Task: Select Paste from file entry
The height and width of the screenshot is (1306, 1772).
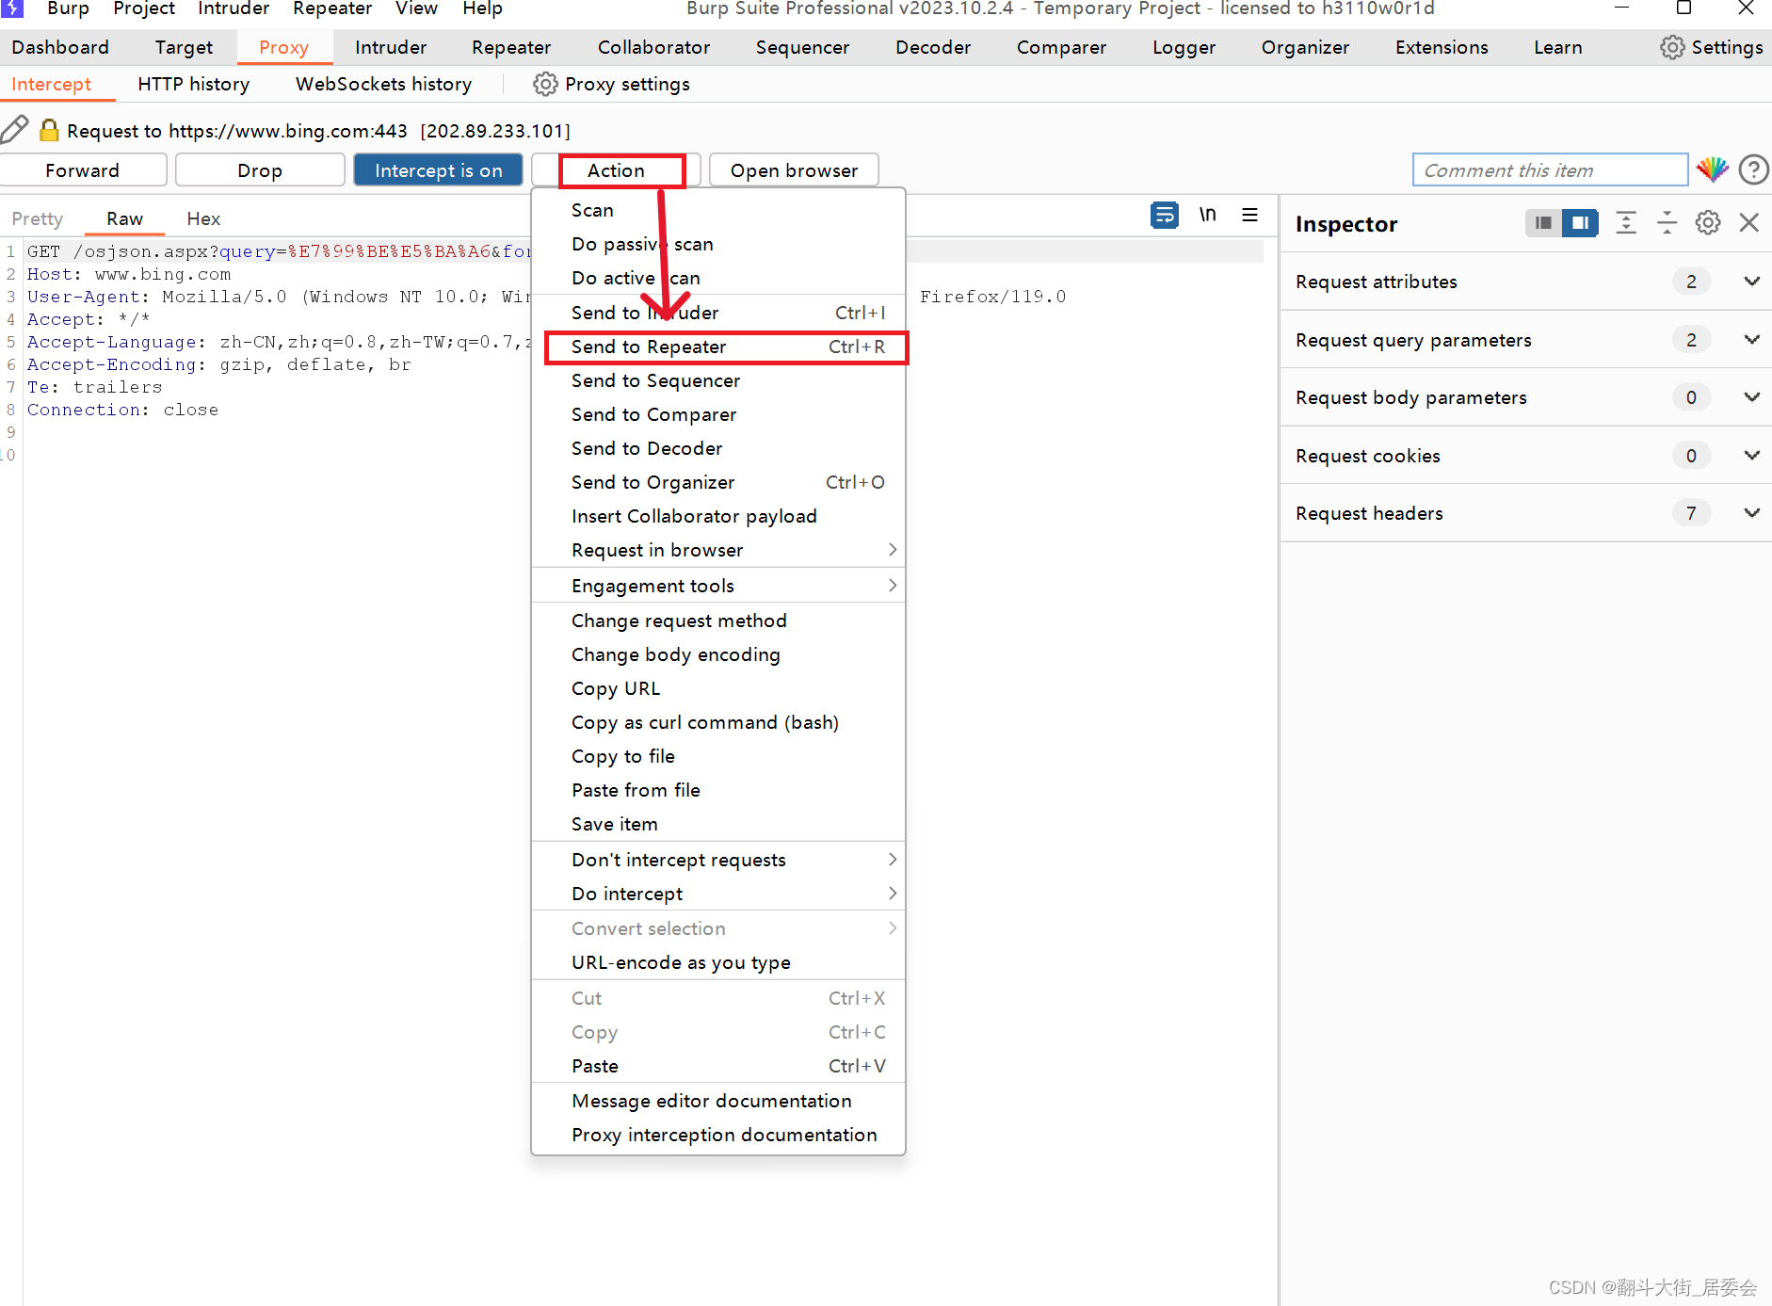Action: pos(718,790)
